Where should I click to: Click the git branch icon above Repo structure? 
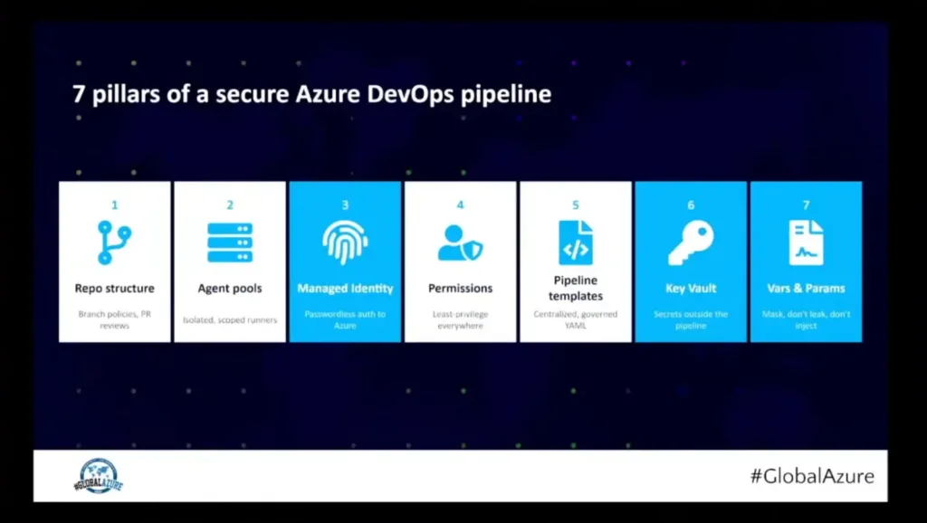pos(114,242)
